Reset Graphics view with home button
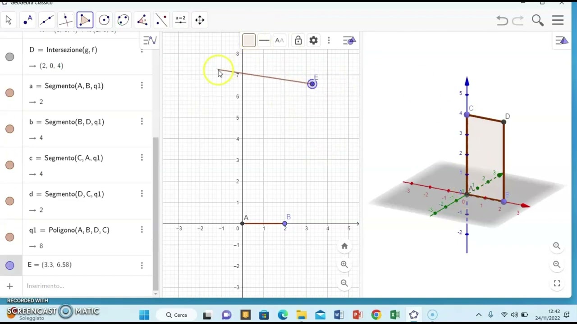Screen dimensions: 577x324 344,246
